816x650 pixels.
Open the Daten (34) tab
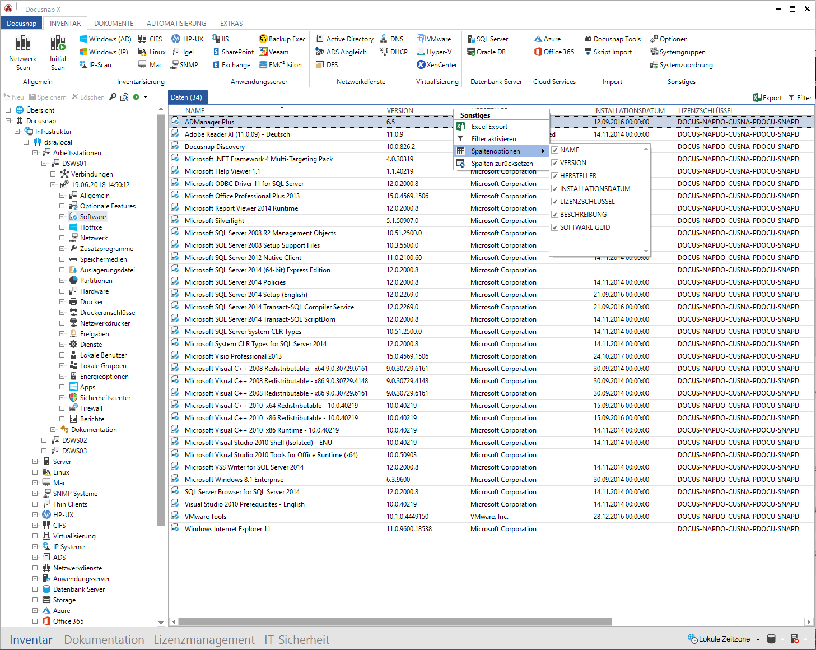(186, 97)
